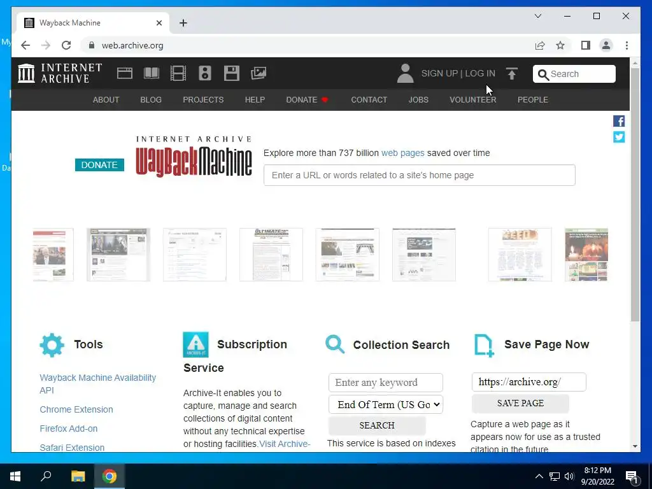Click the page's vertical scrollbar thumb
The image size is (652, 489).
click(635, 195)
